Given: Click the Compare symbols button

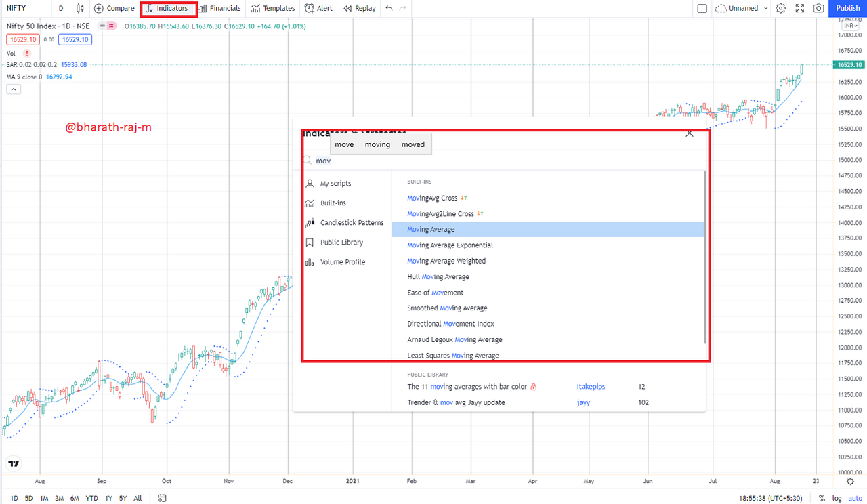Looking at the screenshot, I should (x=114, y=8).
